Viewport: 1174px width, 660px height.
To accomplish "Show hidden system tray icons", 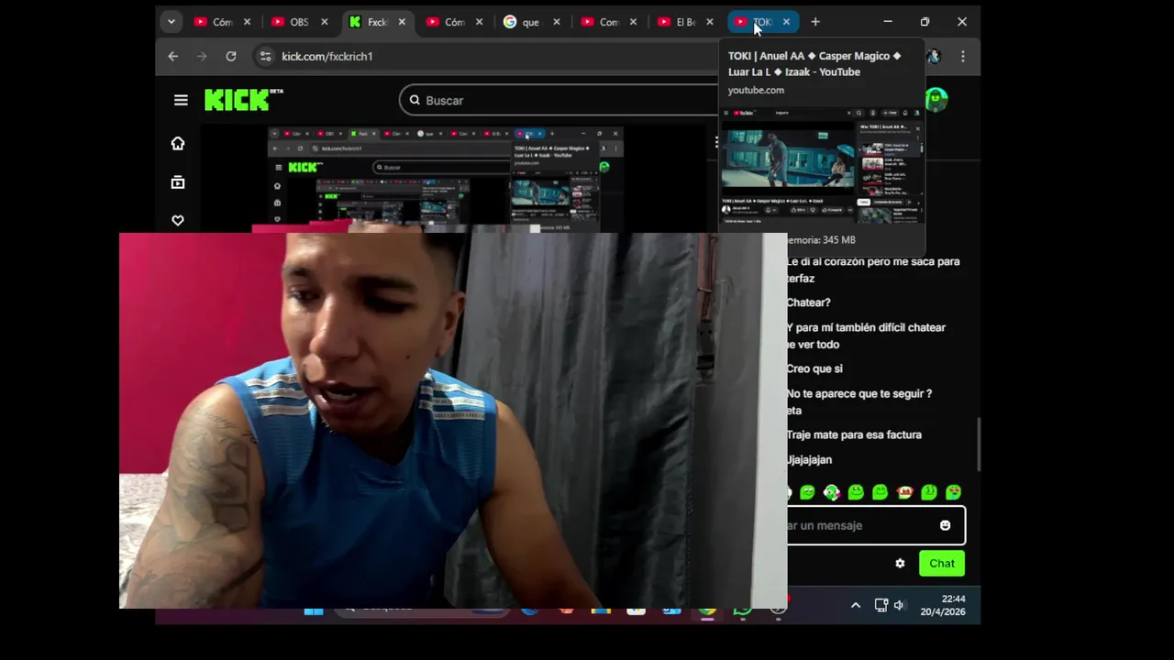I will (856, 605).
